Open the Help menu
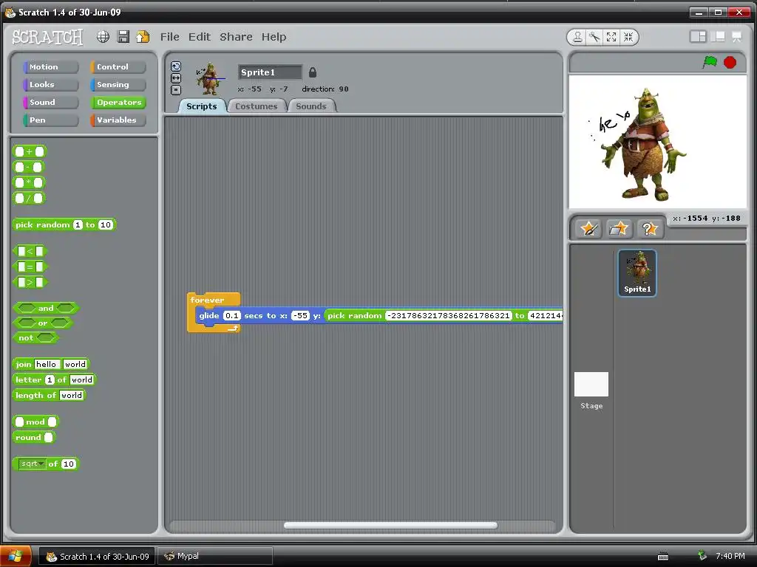Image resolution: width=757 pixels, height=567 pixels. tap(274, 37)
